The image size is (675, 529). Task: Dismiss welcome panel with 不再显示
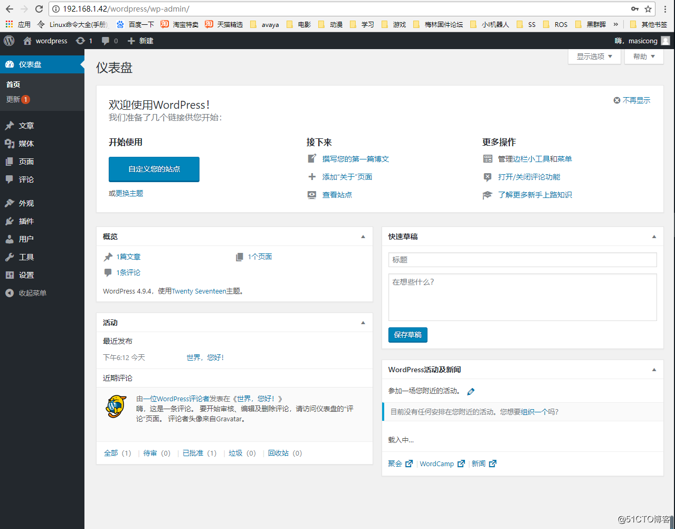tap(632, 100)
